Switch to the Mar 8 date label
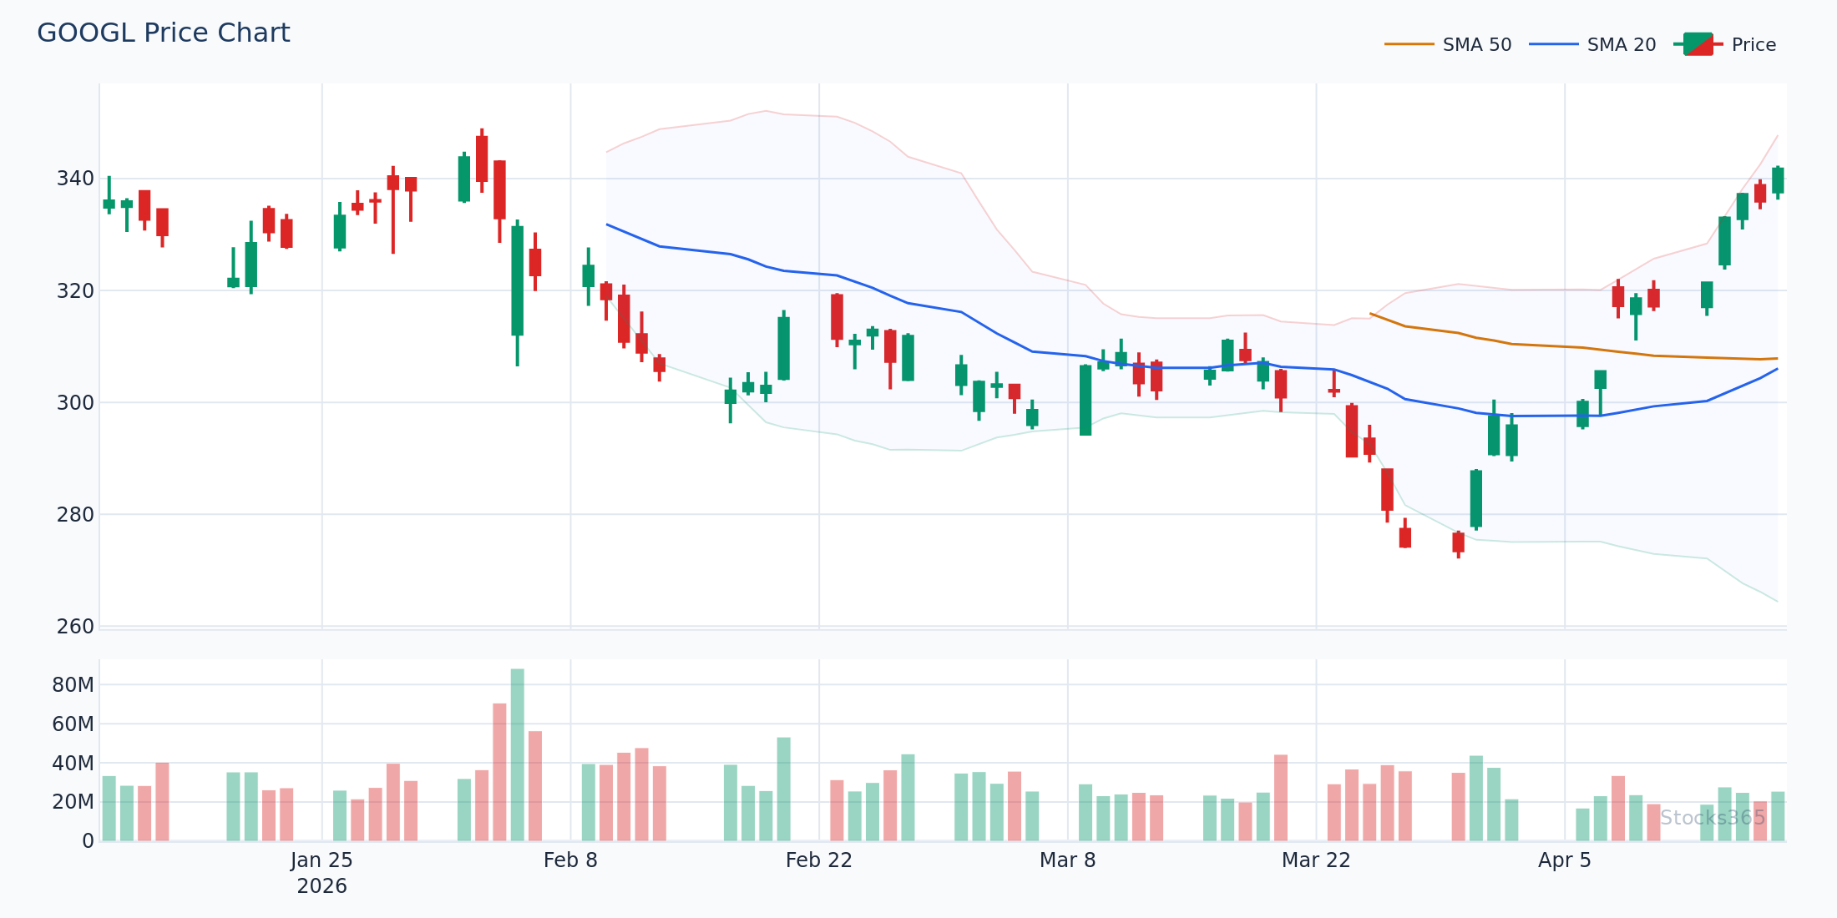Image resolution: width=1837 pixels, height=918 pixels. (1069, 860)
